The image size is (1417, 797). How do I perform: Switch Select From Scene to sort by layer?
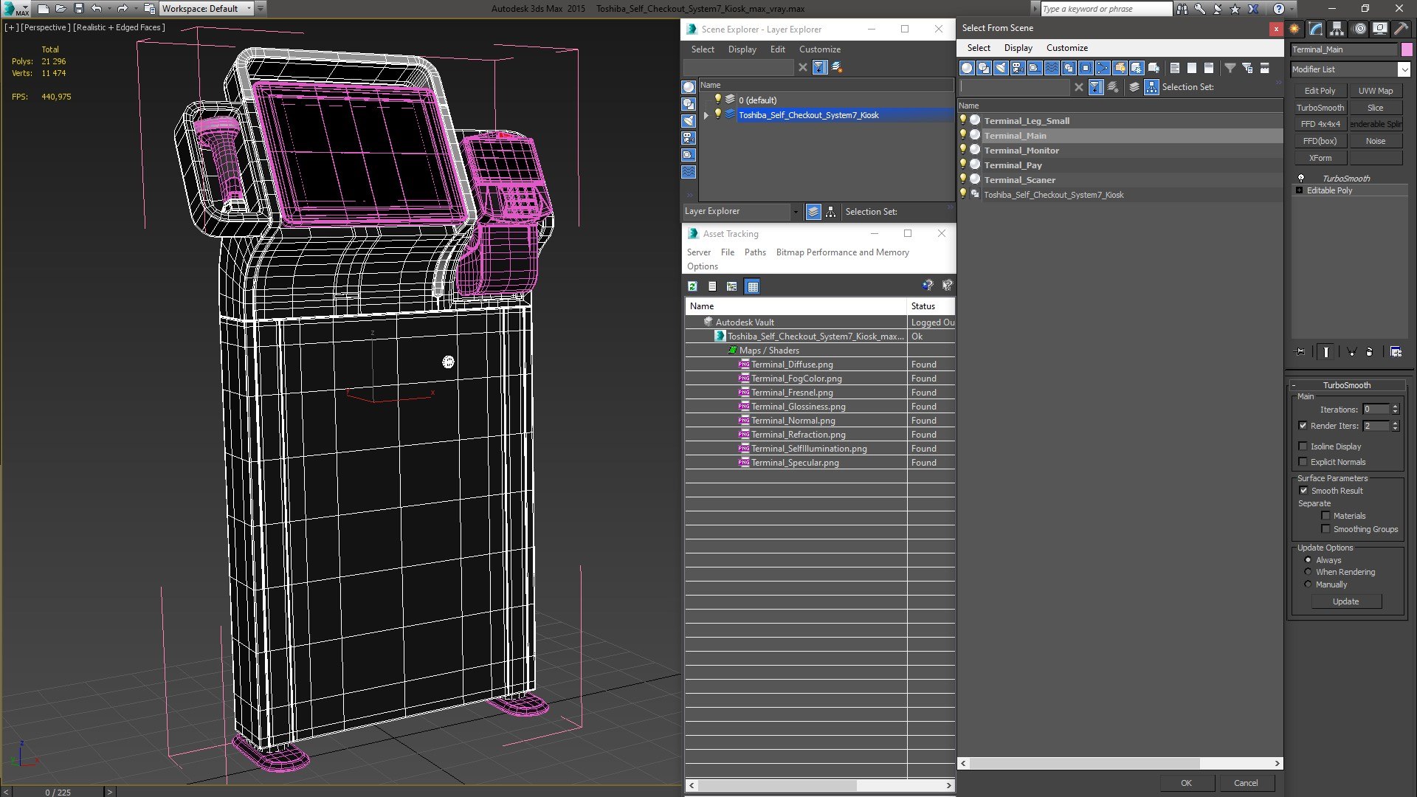point(1134,87)
